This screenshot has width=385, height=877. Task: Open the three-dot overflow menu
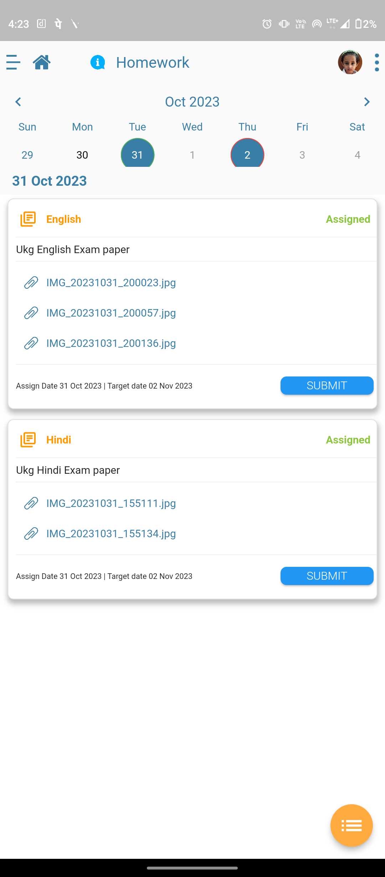click(377, 62)
